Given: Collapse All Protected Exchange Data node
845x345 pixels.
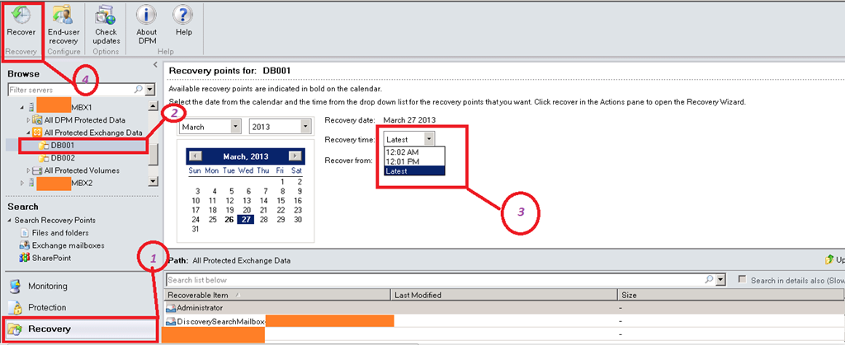Looking at the screenshot, I should (29, 133).
